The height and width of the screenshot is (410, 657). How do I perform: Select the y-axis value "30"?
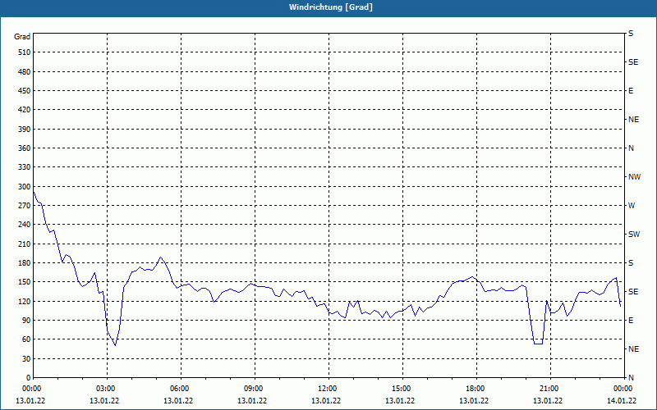26,359
